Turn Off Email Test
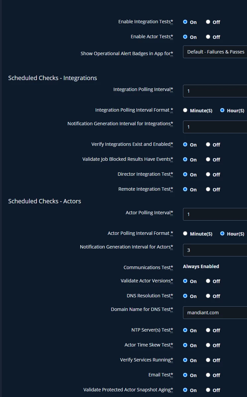 click(x=208, y=375)
